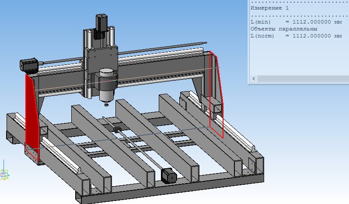Click the stepper motor on gantry left end
This screenshot has height=204, width=349.
29,66
